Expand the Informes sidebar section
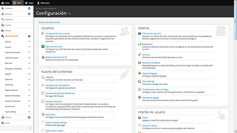 pos(29,117)
